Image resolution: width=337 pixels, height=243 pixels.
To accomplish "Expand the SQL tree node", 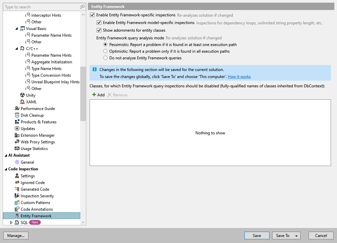I will pos(11,222).
